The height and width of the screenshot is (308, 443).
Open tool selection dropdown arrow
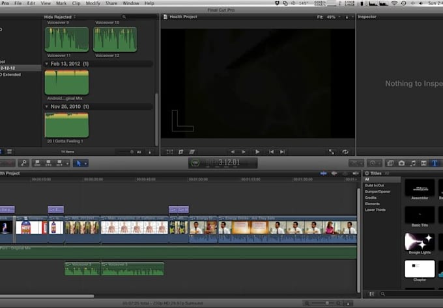(x=85, y=163)
